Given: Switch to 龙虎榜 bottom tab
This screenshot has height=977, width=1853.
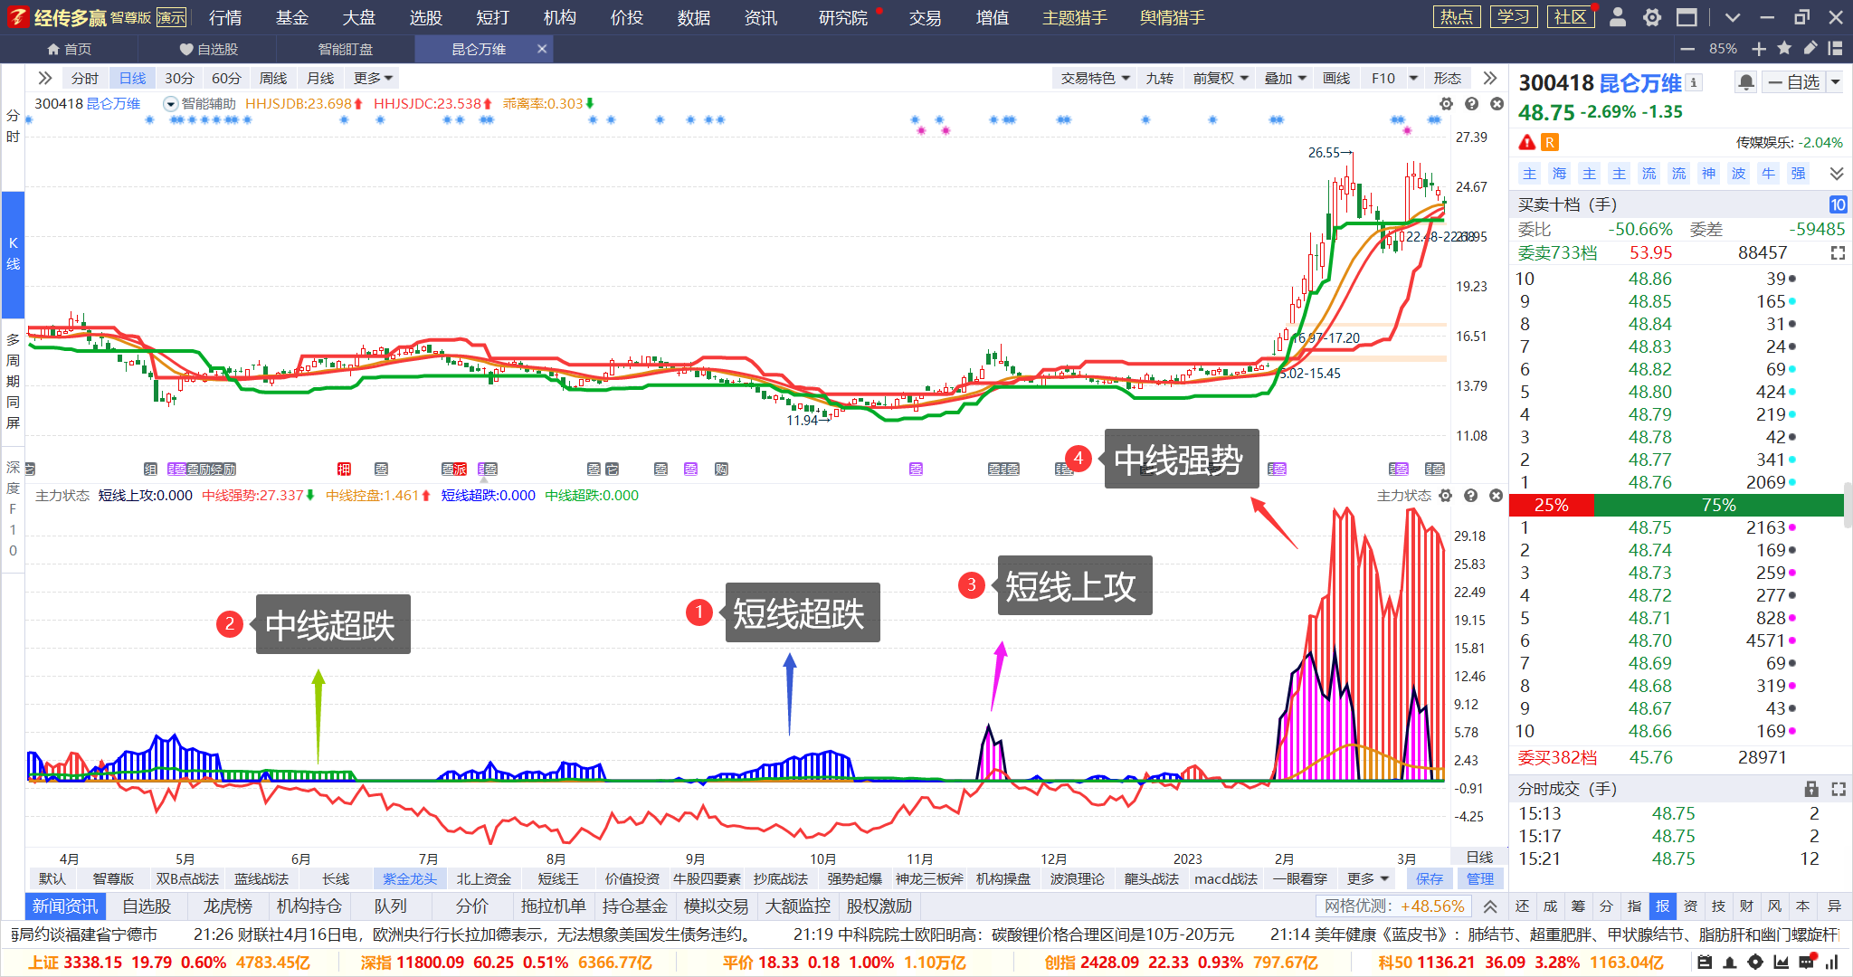Looking at the screenshot, I should [x=228, y=906].
